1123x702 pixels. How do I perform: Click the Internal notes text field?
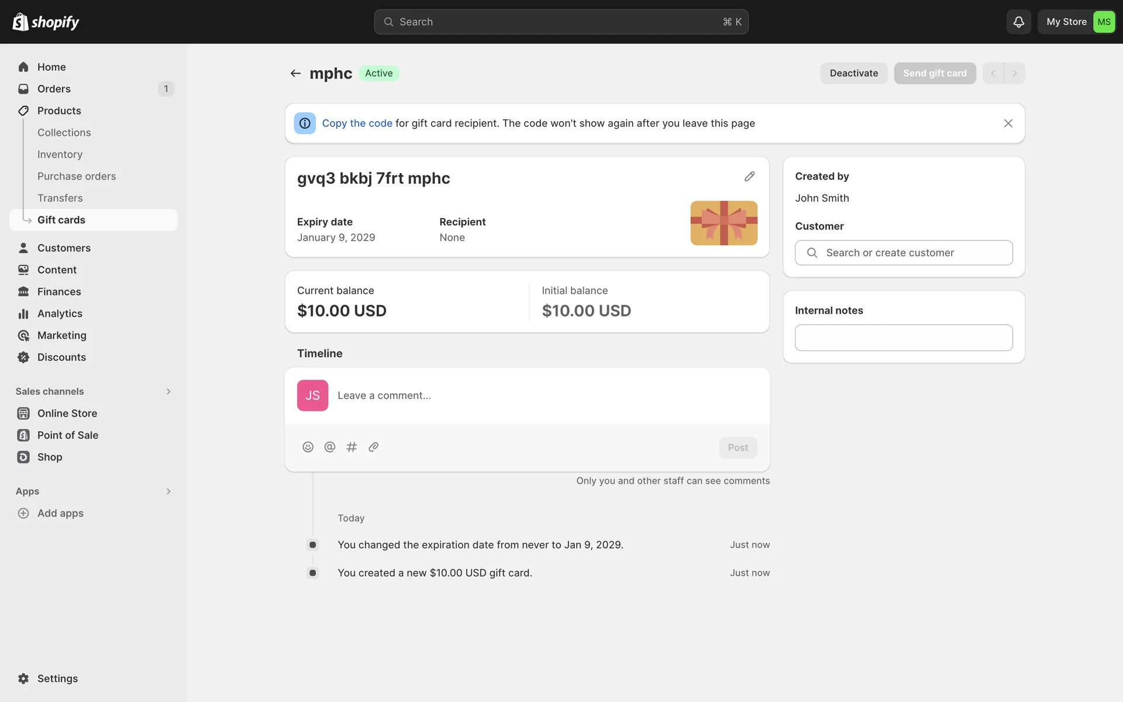tap(904, 338)
